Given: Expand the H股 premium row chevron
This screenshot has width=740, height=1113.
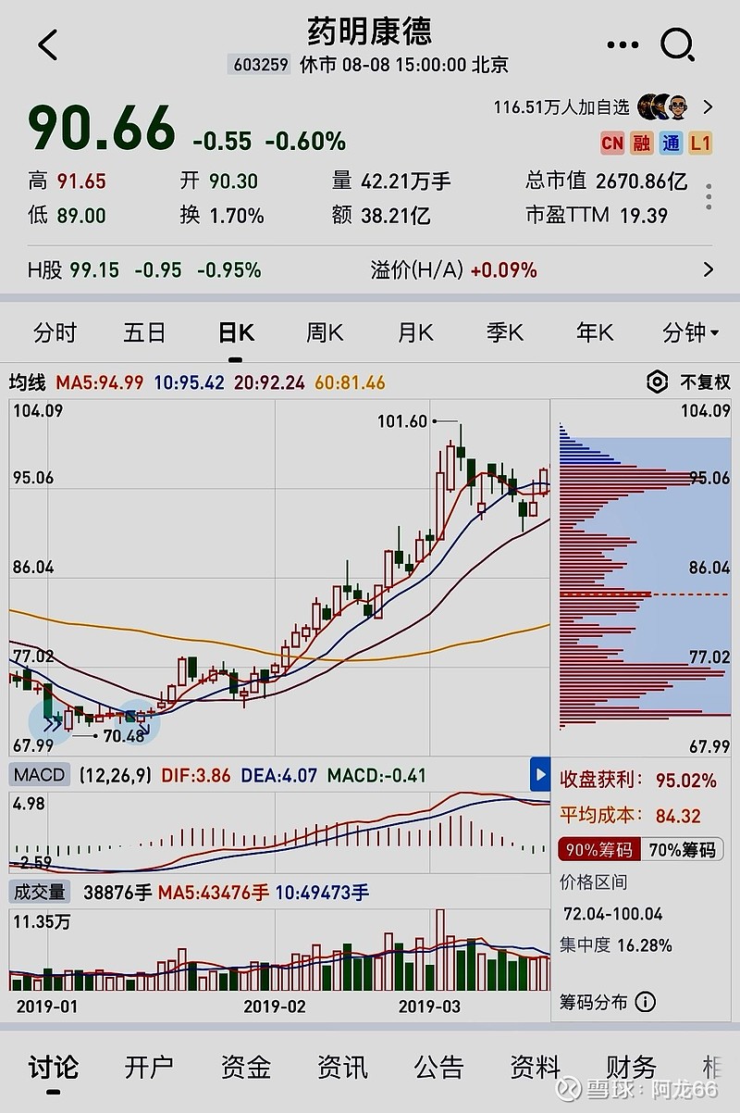Looking at the screenshot, I should pos(709,270).
